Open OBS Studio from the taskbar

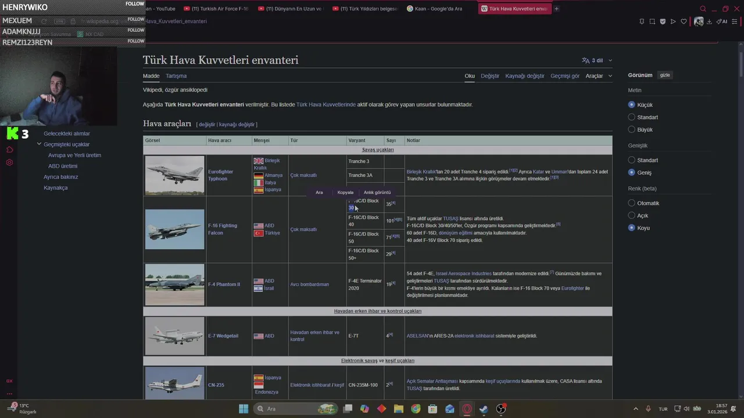point(501,409)
